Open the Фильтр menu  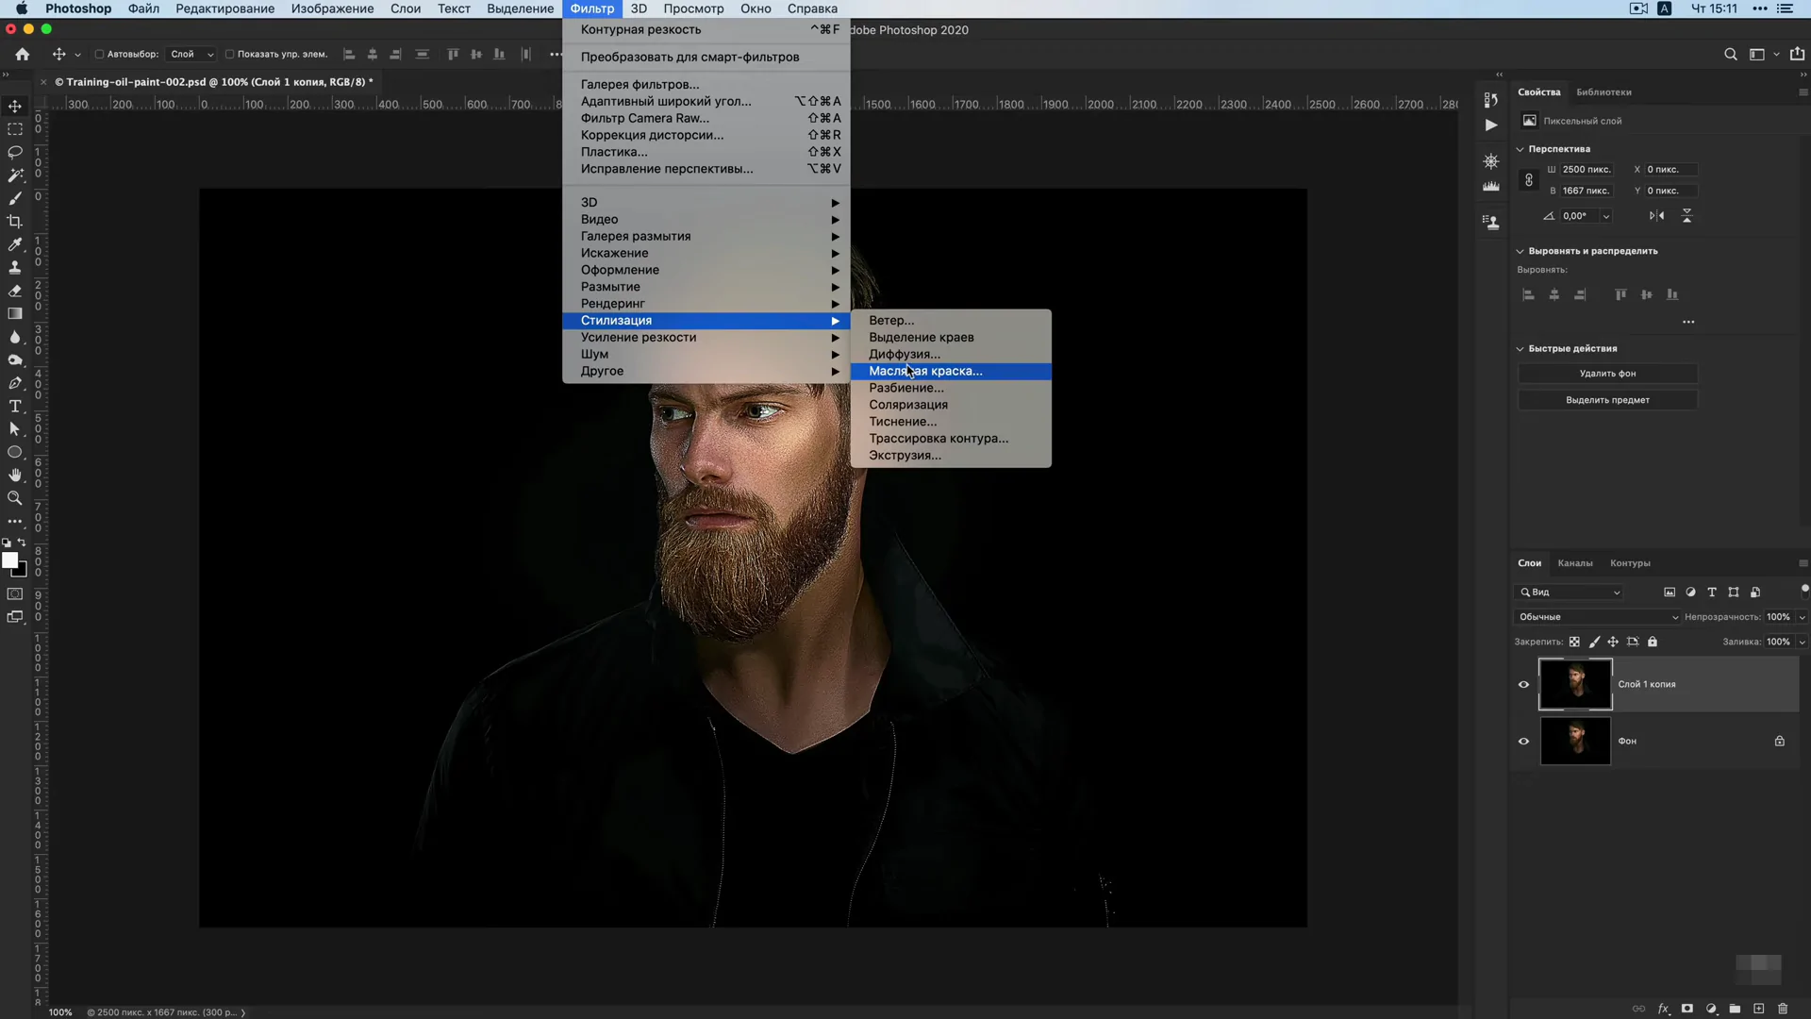[592, 8]
